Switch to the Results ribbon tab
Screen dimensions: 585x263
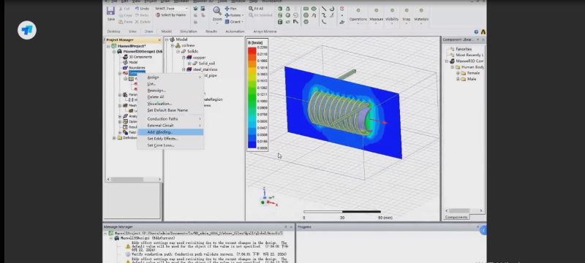click(x=211, y=31)
